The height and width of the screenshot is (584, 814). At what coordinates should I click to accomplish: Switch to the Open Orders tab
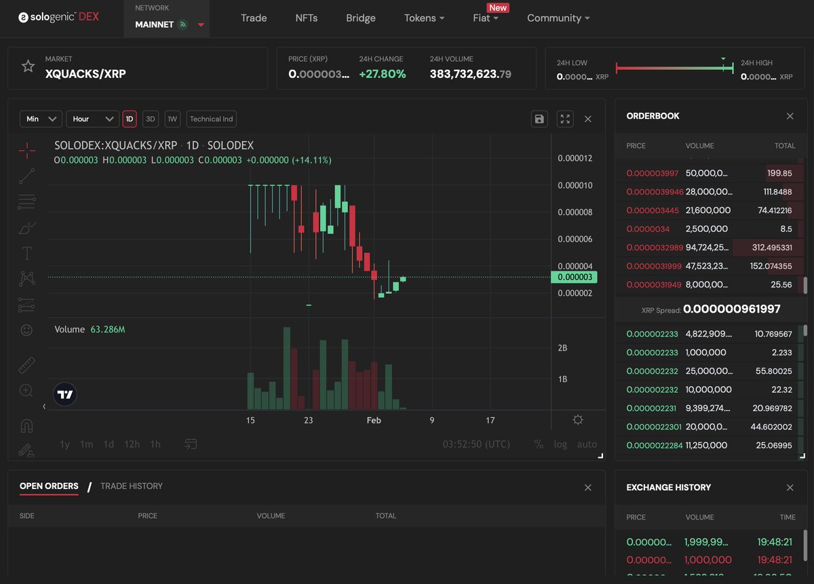[49, 486]
